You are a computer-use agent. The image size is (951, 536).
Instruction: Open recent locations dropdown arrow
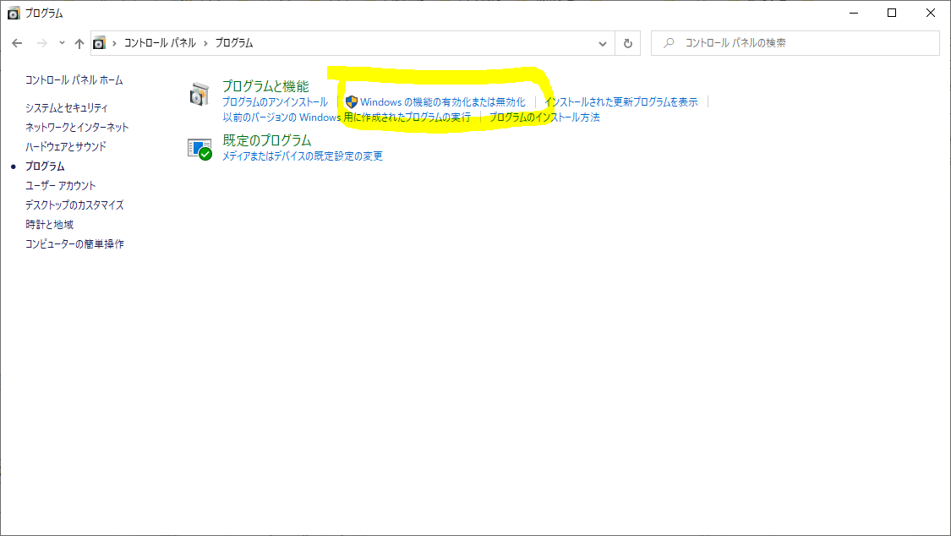[62, 43]
